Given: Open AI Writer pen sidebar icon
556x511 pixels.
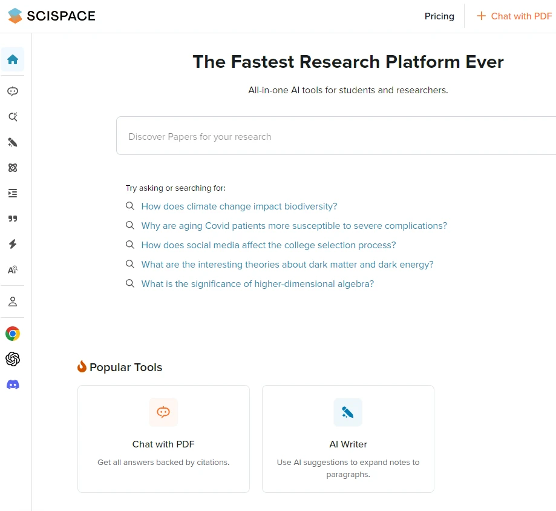Looking at the screenshot, I should pyautogui.click(x=13, y=142).
